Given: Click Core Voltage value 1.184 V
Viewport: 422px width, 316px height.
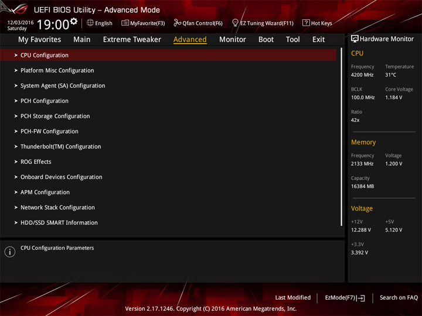Looking at the screenshot, I should pos(393,98).
